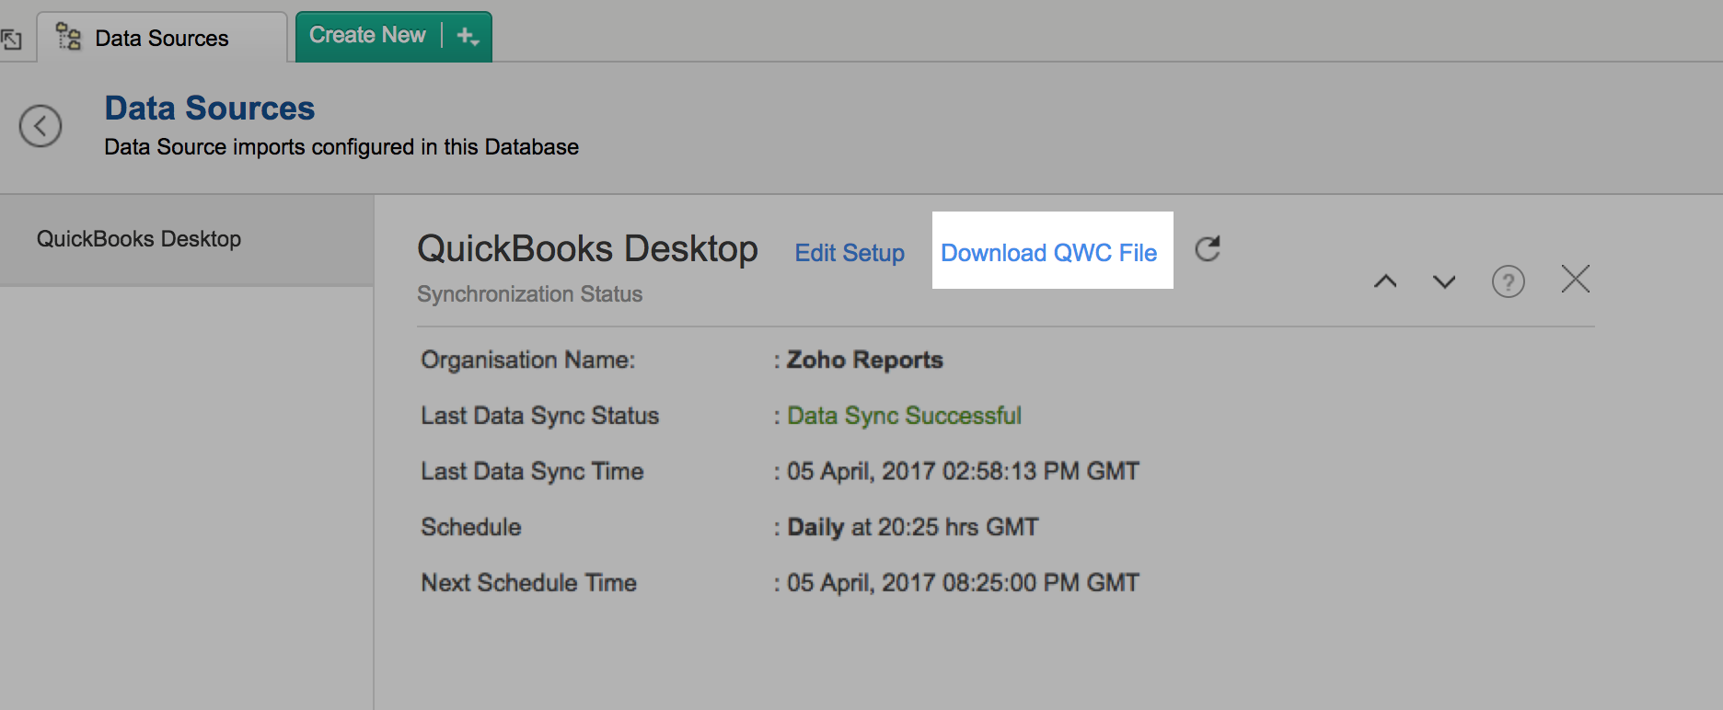
Task: Click the pop-out icon left of the tab bar
Action: point(11,40)
